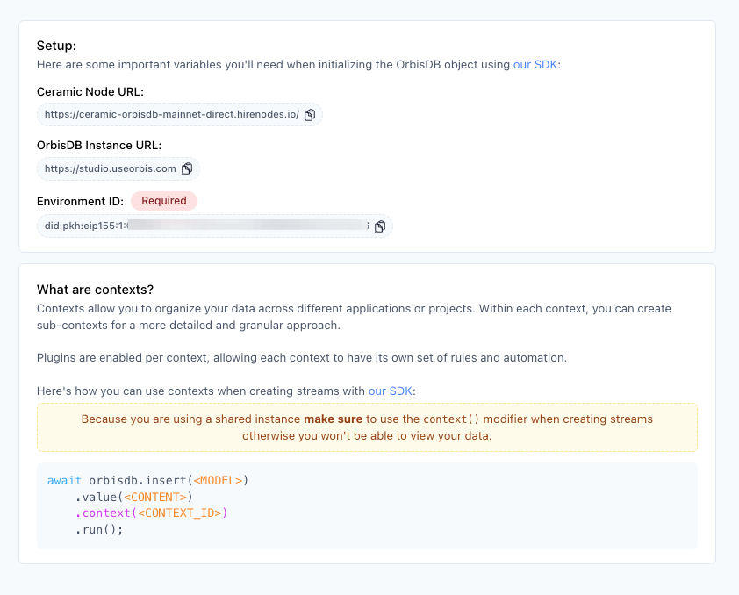Open the SDK link above the warning banner
Image resolution: width=739 pixels, height=595 pixels.
coord(391,391)
